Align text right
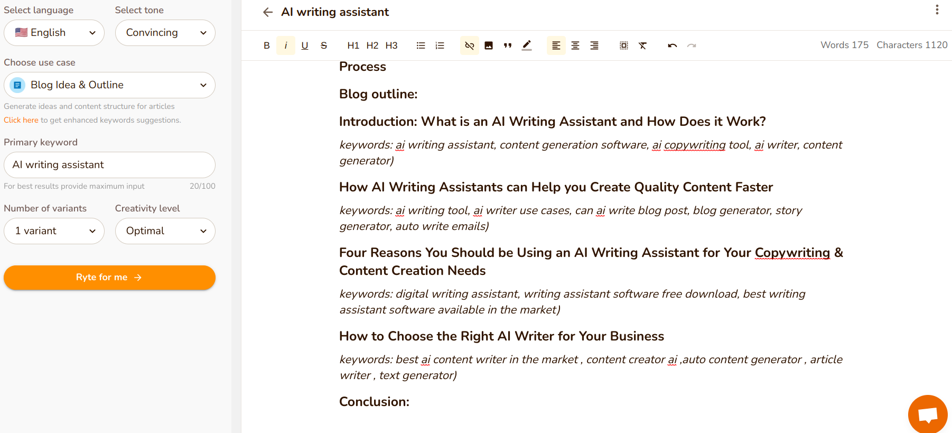 [x=594, y=45]
